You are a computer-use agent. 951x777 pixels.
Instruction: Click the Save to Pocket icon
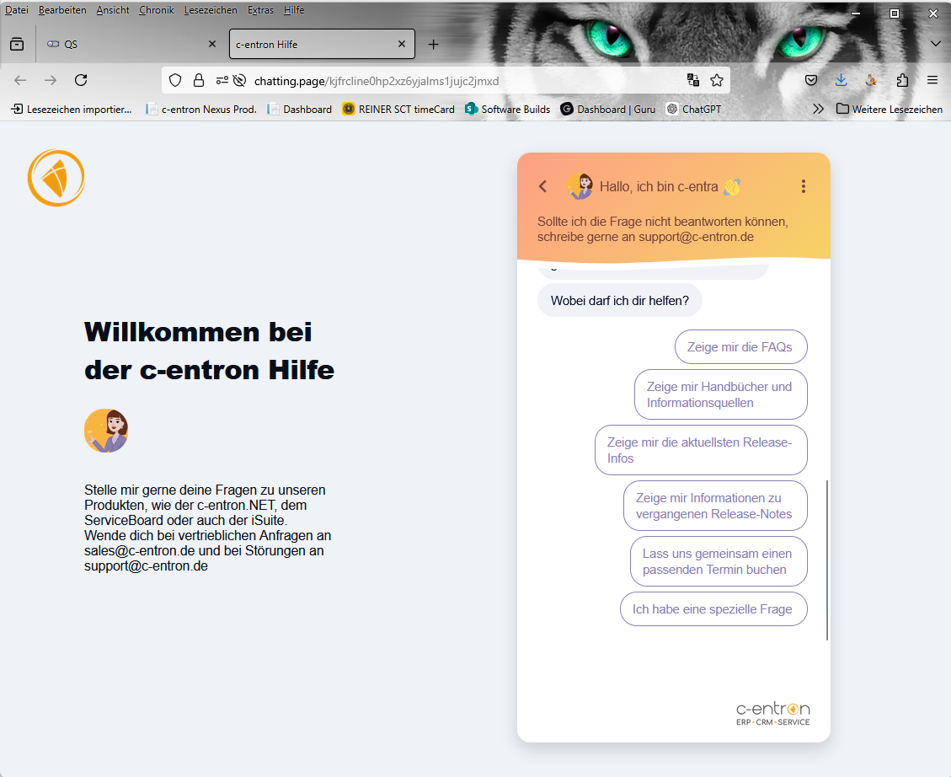click(811, 80)
